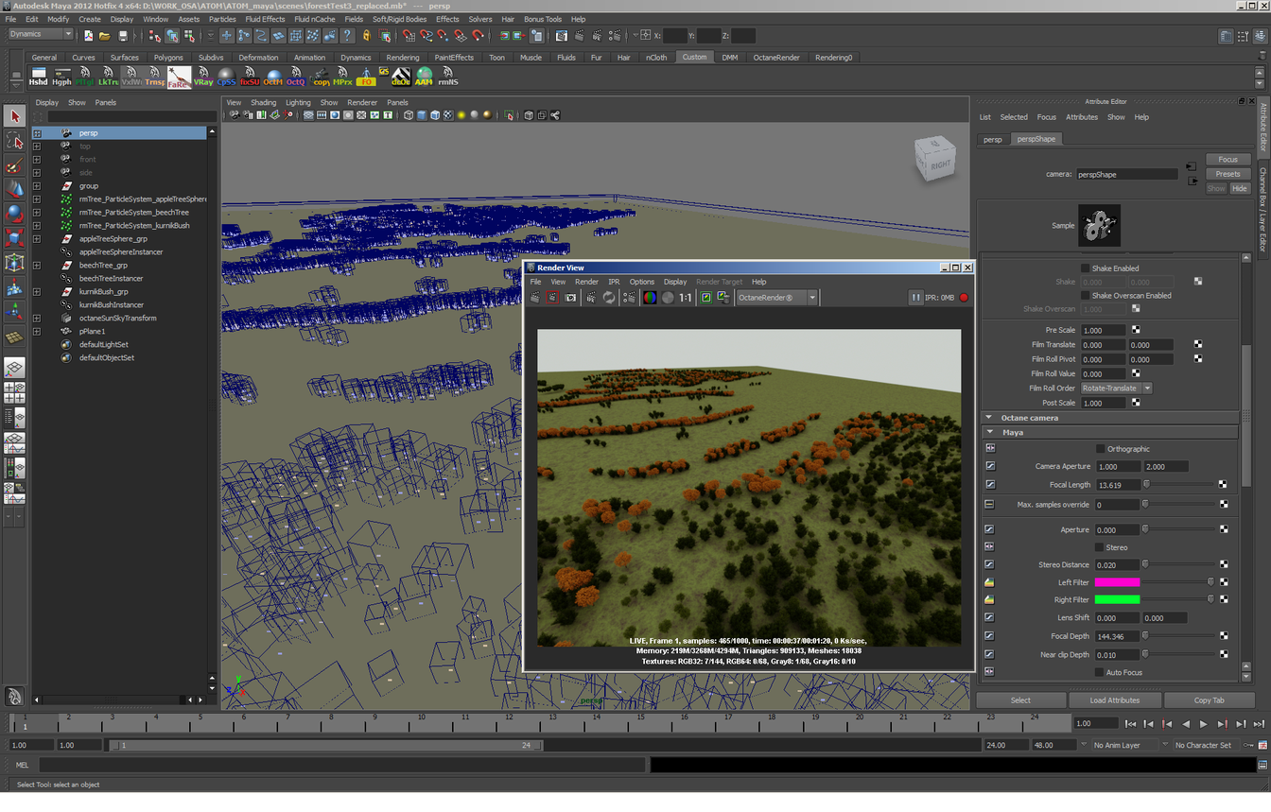
Task: Toggle the Stereo checkbox
Action: coord(1100,547)
